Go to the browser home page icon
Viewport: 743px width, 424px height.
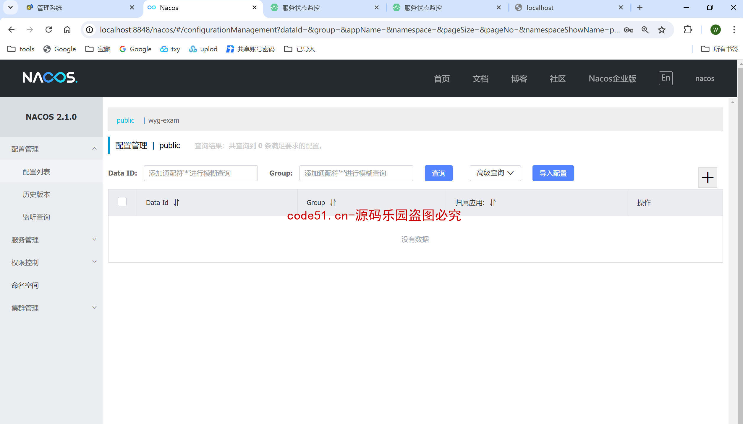pos(67,30)
